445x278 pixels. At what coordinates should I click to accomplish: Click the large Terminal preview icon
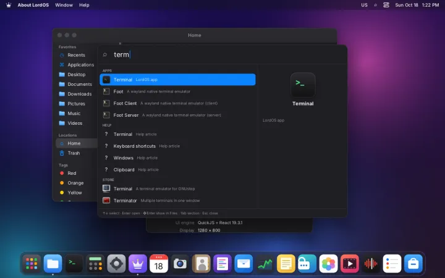click(303, 85)
